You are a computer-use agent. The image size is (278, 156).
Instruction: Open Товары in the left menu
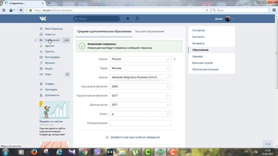(x=50, y=84)
